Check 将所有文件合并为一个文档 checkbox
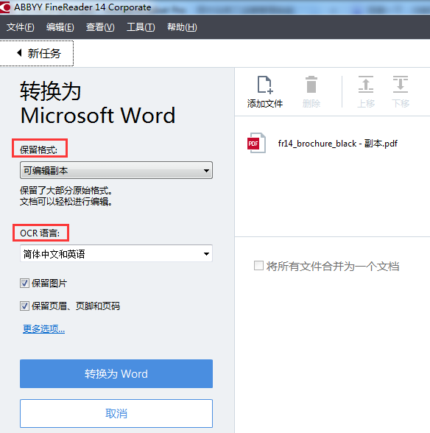The width and height of the screenshot is (430, 433). tap(258, 266)
